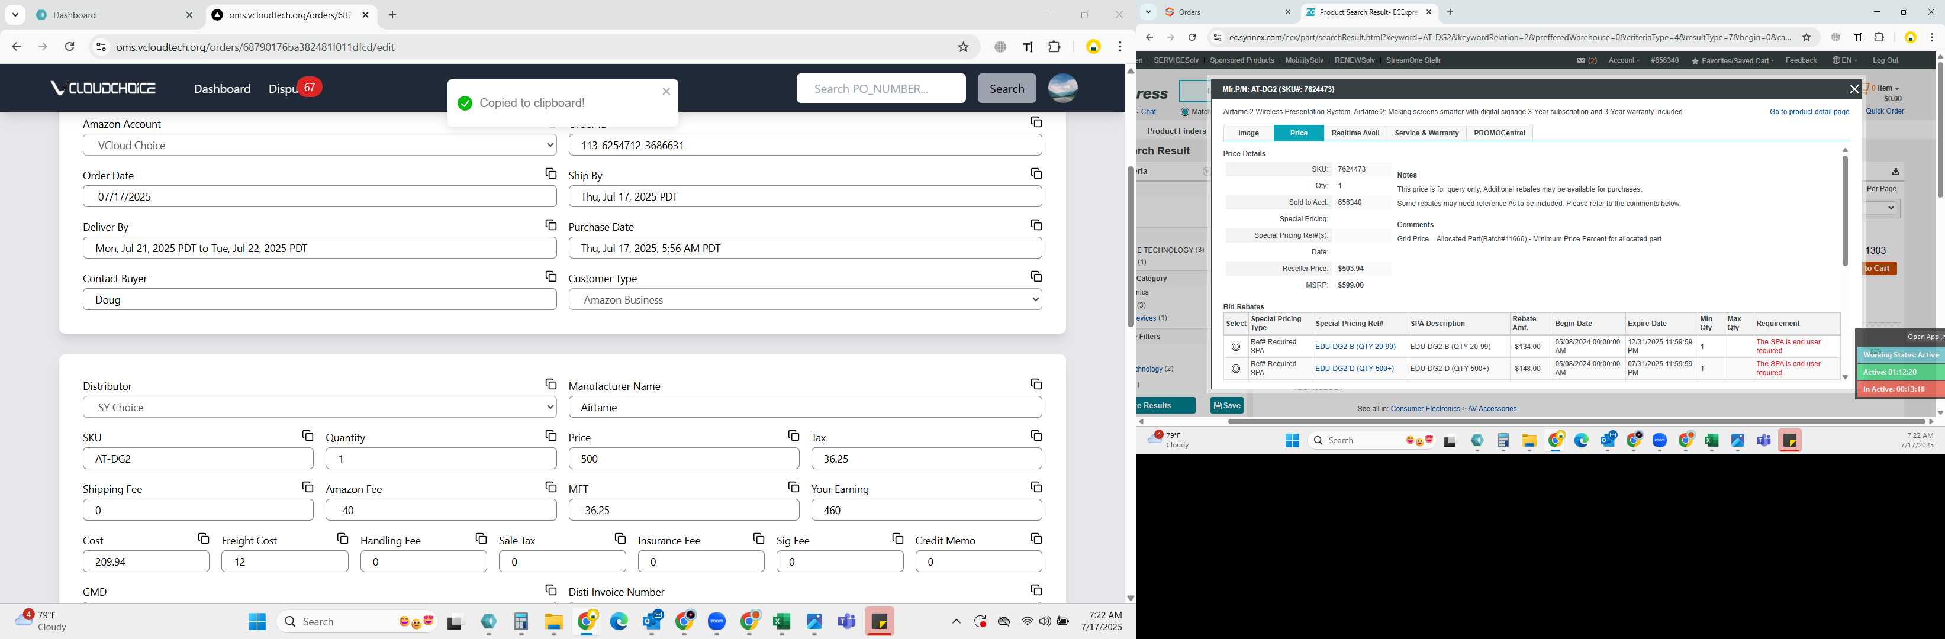Copy the Manufacturer Name value
1945x639 pixels.
coord(1036,384)
